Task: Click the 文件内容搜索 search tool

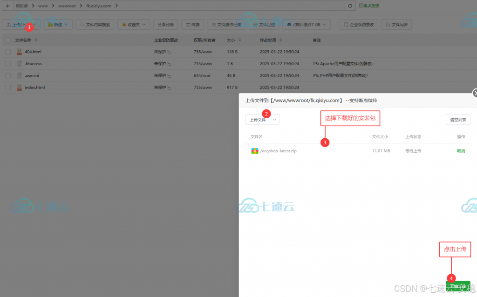Action: [95, 24]
